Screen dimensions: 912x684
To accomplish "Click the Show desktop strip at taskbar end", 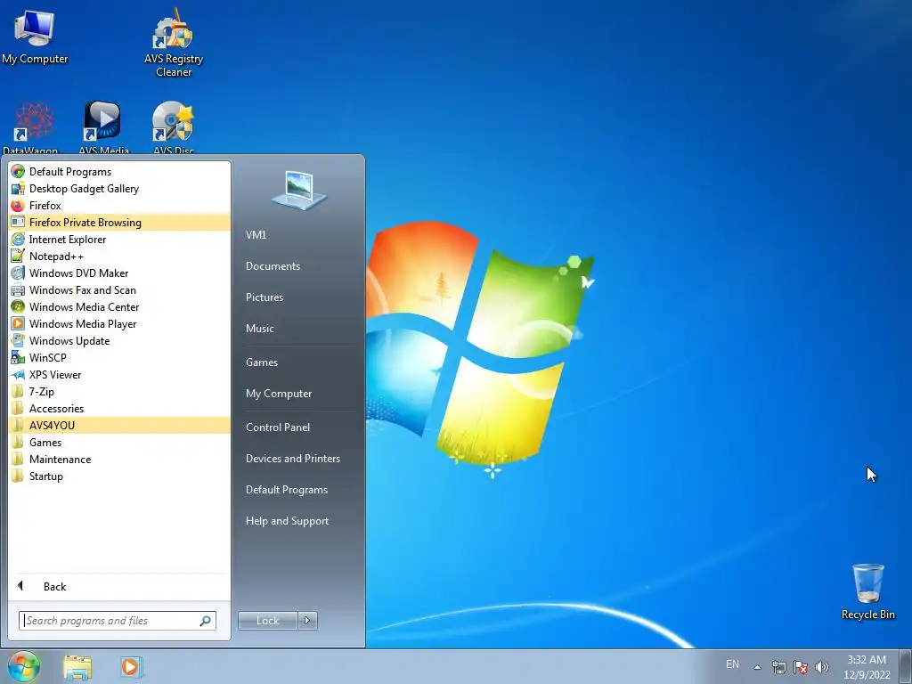I will [906, 667].
